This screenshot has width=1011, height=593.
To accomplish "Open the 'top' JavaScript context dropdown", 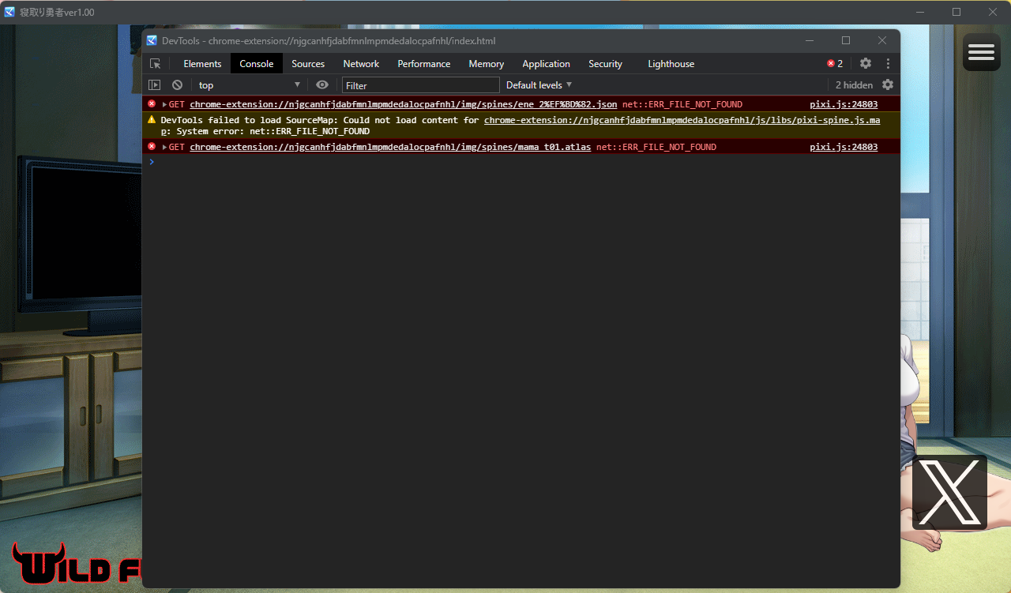I will (x=249, y=84).
